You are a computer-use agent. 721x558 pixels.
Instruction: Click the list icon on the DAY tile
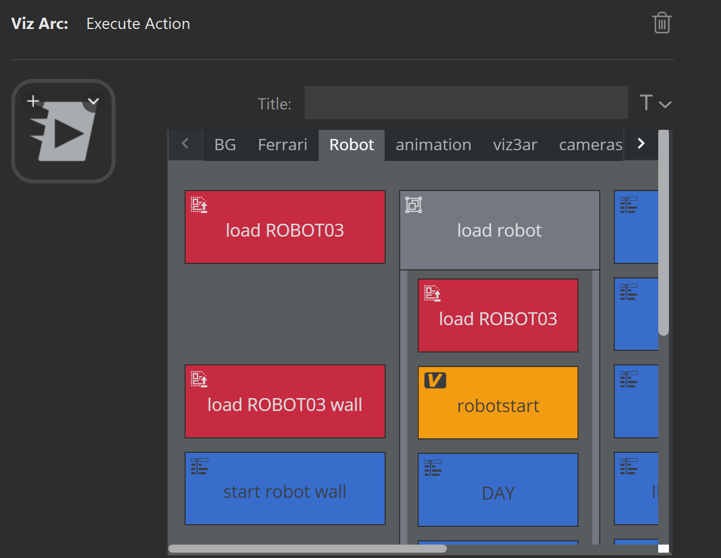[433, 468]
